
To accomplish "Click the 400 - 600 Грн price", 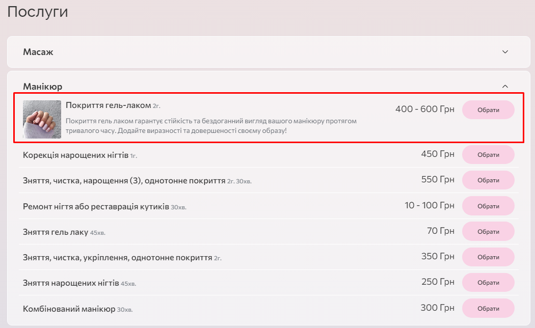I will point(424,109).
